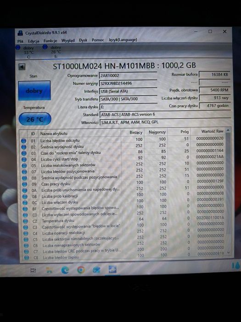Click the Task View taskbar icon
241x322 pixels.
pos(33,270)
